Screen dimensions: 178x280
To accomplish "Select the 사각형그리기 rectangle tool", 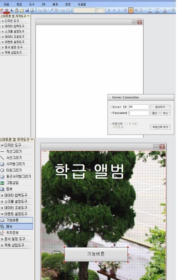I will click(16, 164).
